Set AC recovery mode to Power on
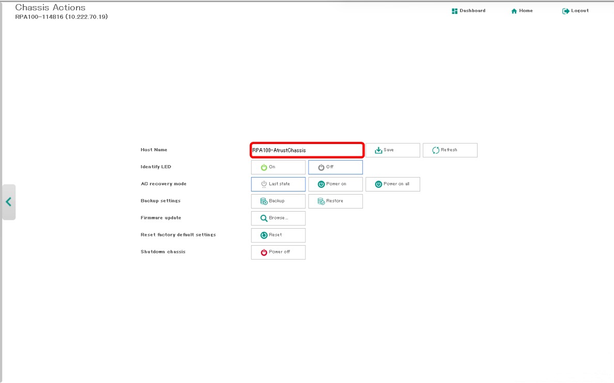614x383 pixels. pos(335,184)
